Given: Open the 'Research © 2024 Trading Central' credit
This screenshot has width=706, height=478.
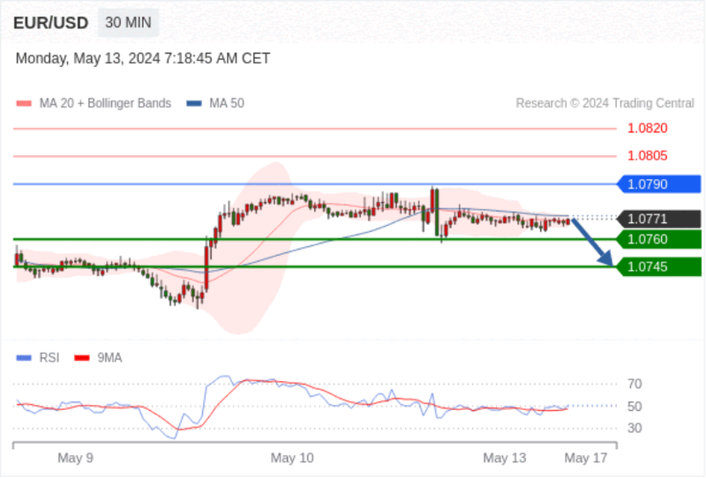Looking at the screenshot, I should point(605,103).
